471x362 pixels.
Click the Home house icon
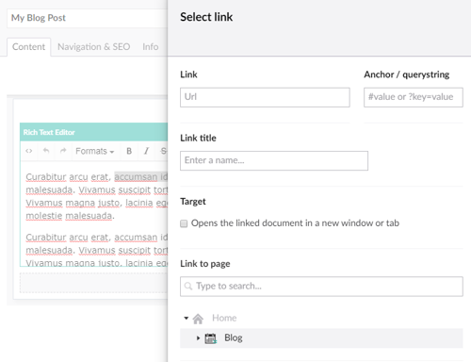(x=198, y=319)
